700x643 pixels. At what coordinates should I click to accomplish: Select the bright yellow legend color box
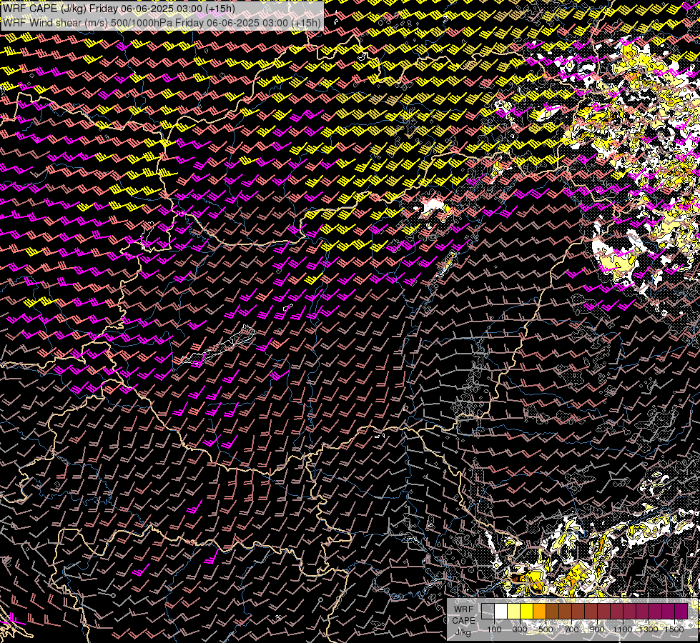pyautogui.click(x=526, y=611)
